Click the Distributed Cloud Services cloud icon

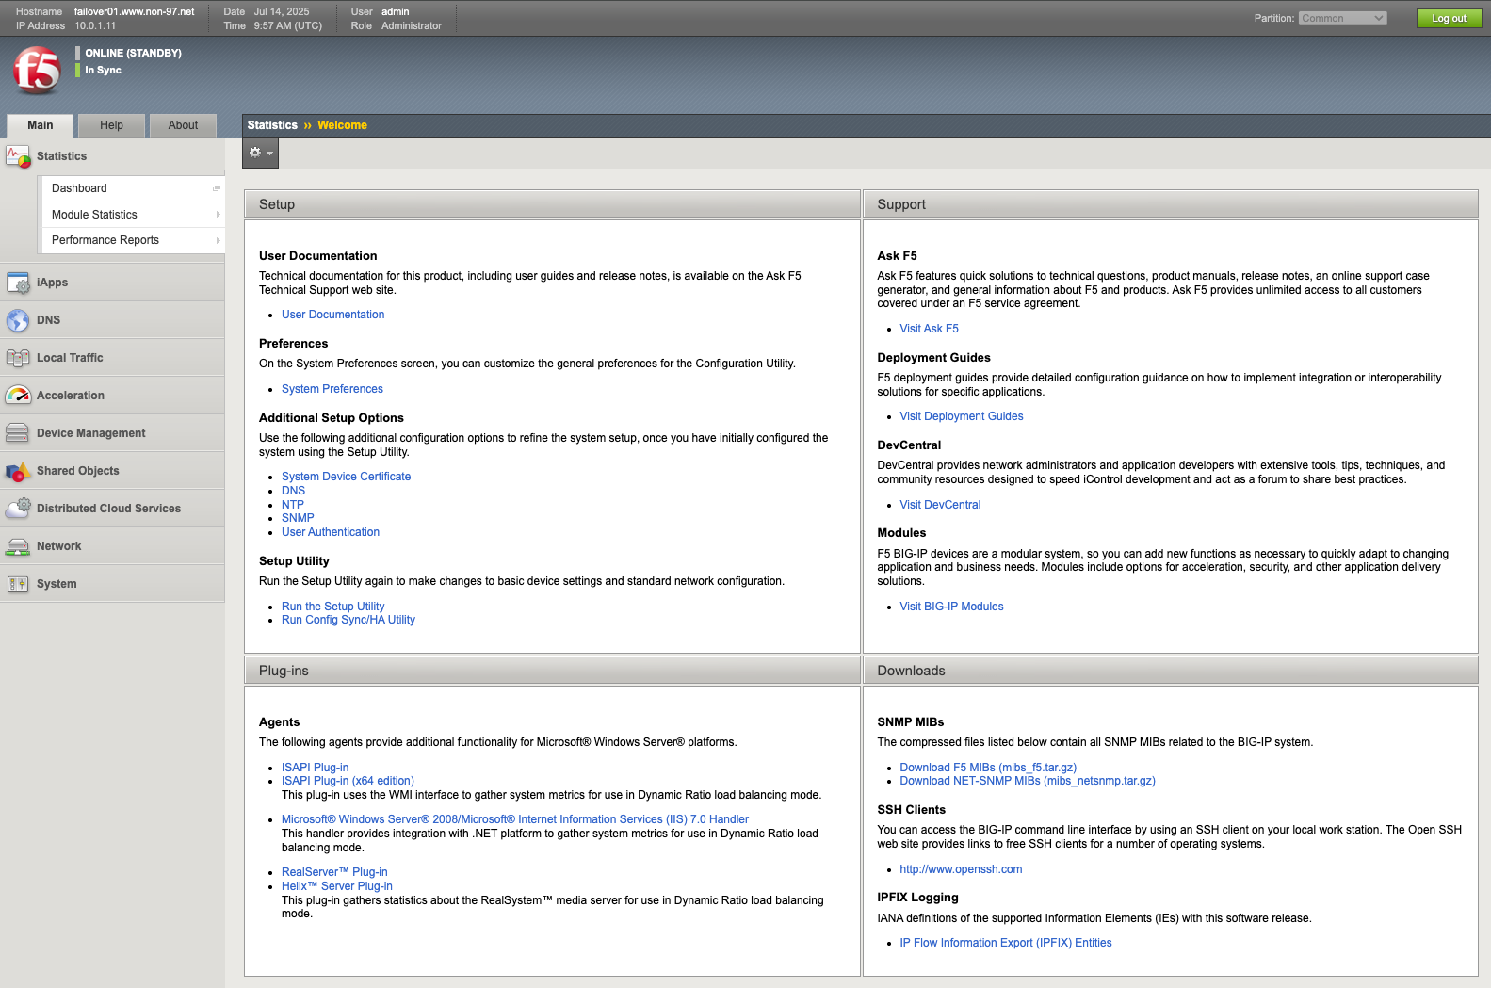coord(18,509)
